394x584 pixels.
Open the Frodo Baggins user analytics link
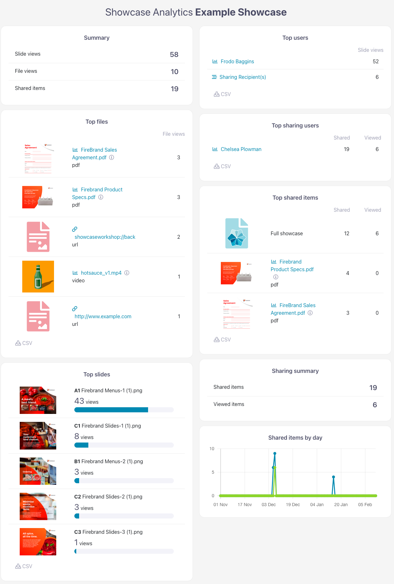(237, 61)
